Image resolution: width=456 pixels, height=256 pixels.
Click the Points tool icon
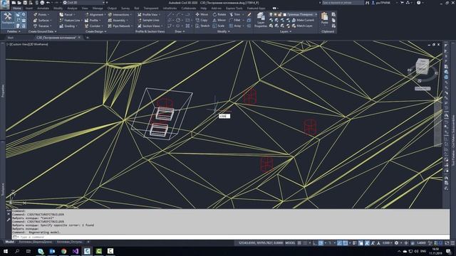pos(35,14)
